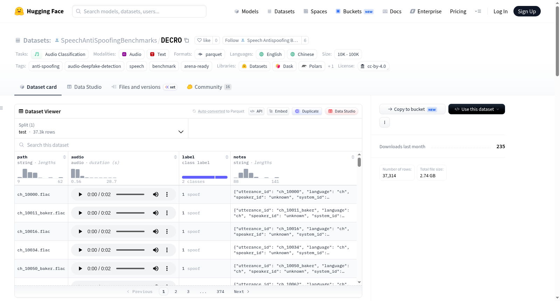Open the Community tab
Viewport: 560px width, 301px height.
coord(209,87)
